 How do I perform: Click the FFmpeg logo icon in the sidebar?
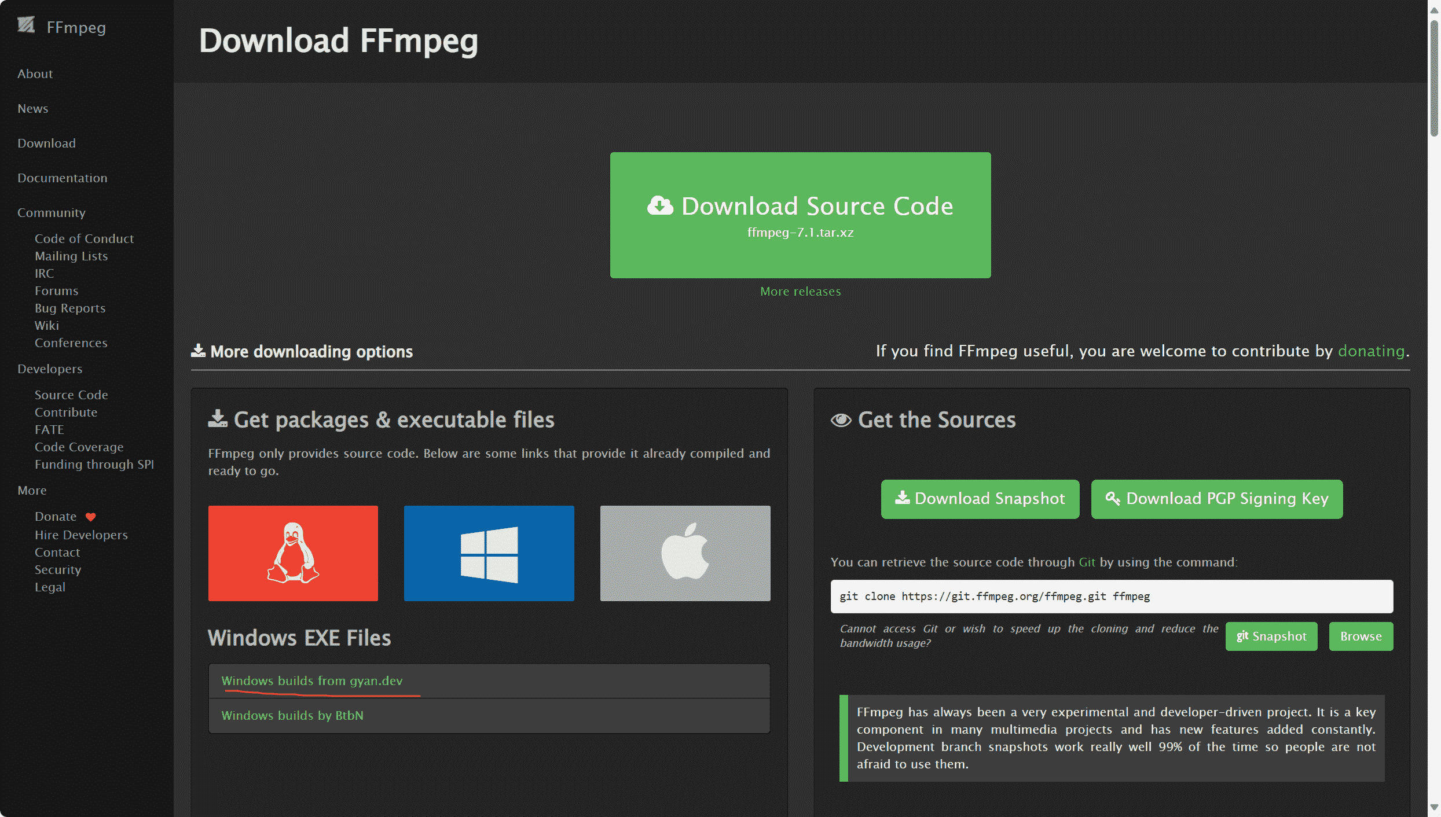click(26, 25)
